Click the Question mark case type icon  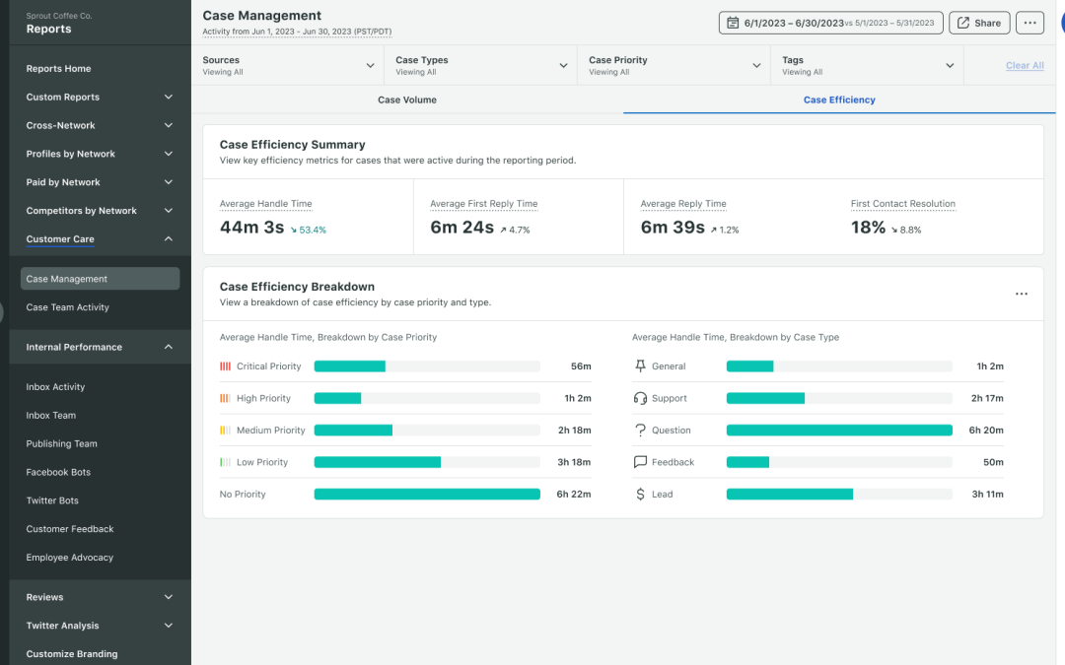coord(640,431)
